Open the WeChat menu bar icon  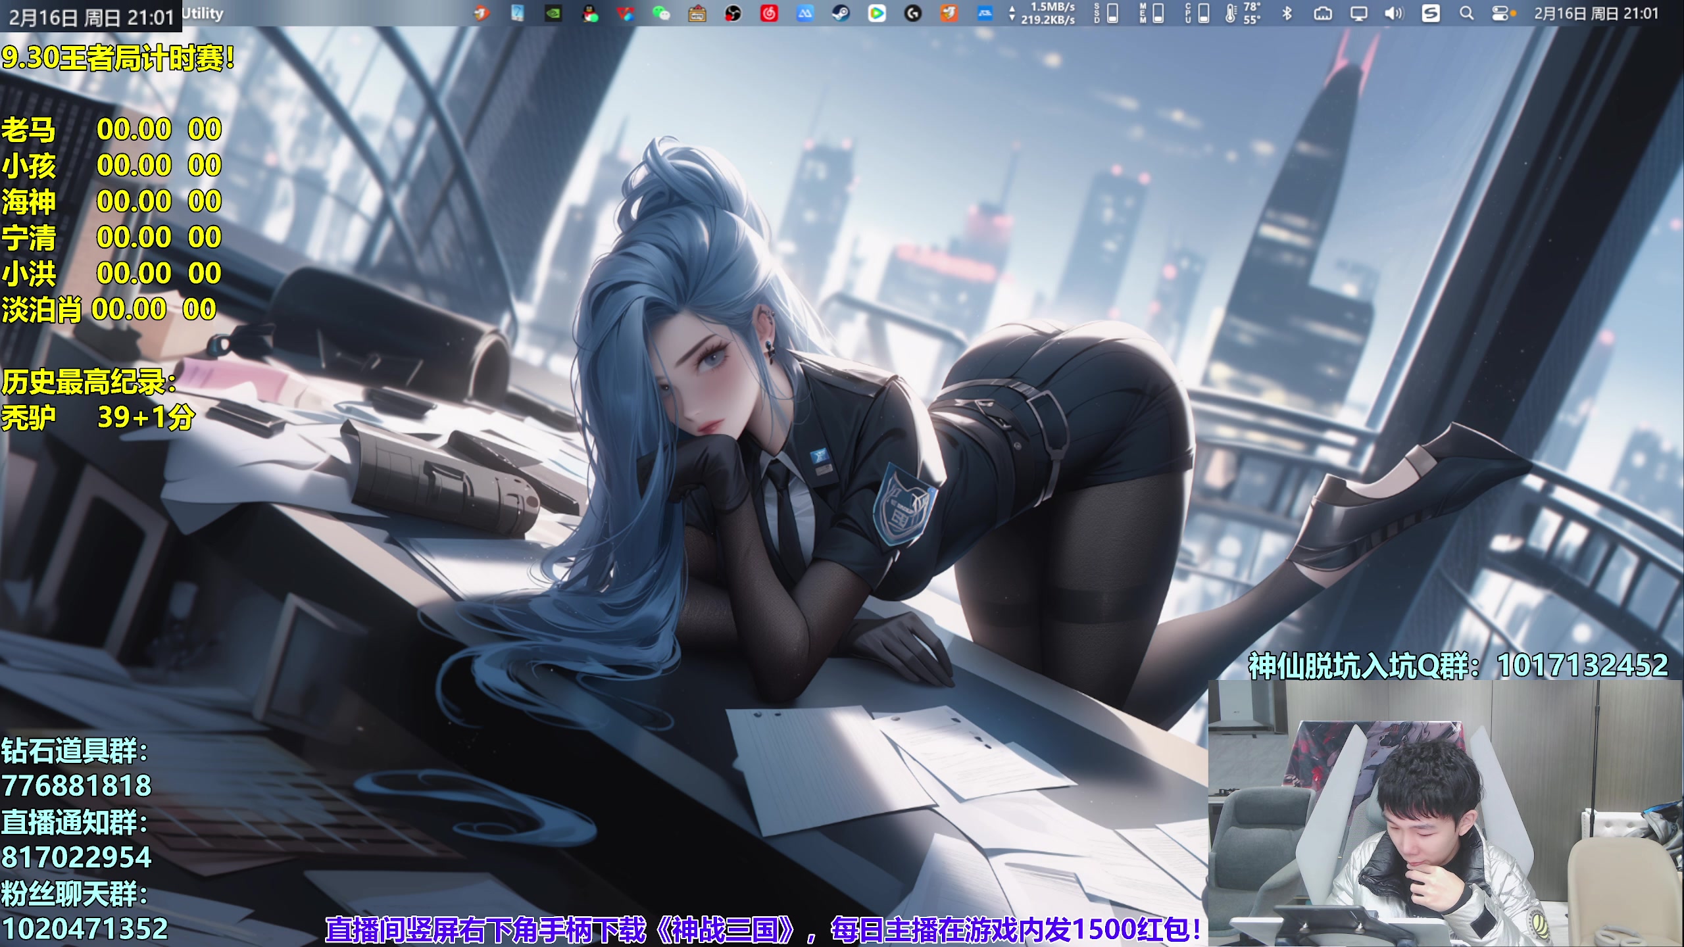[x=661, y=13]
